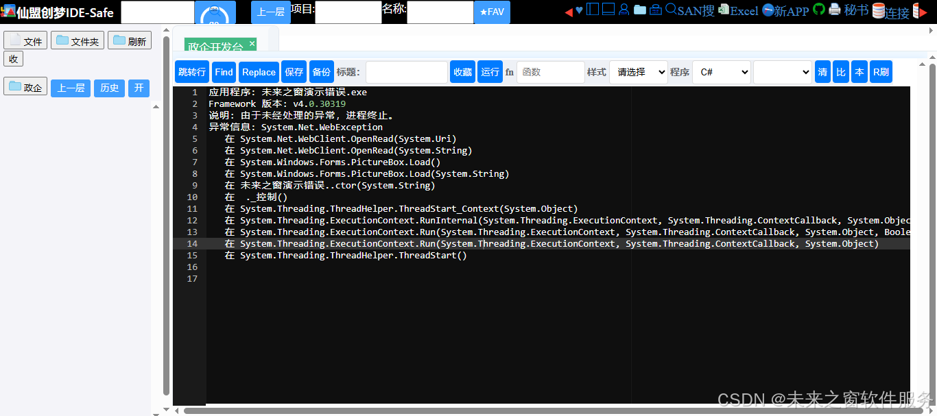The height and width of the screenshot is (416, 937).
Task: Open SAN search with magnifier icon
Action: coord(690,10)
